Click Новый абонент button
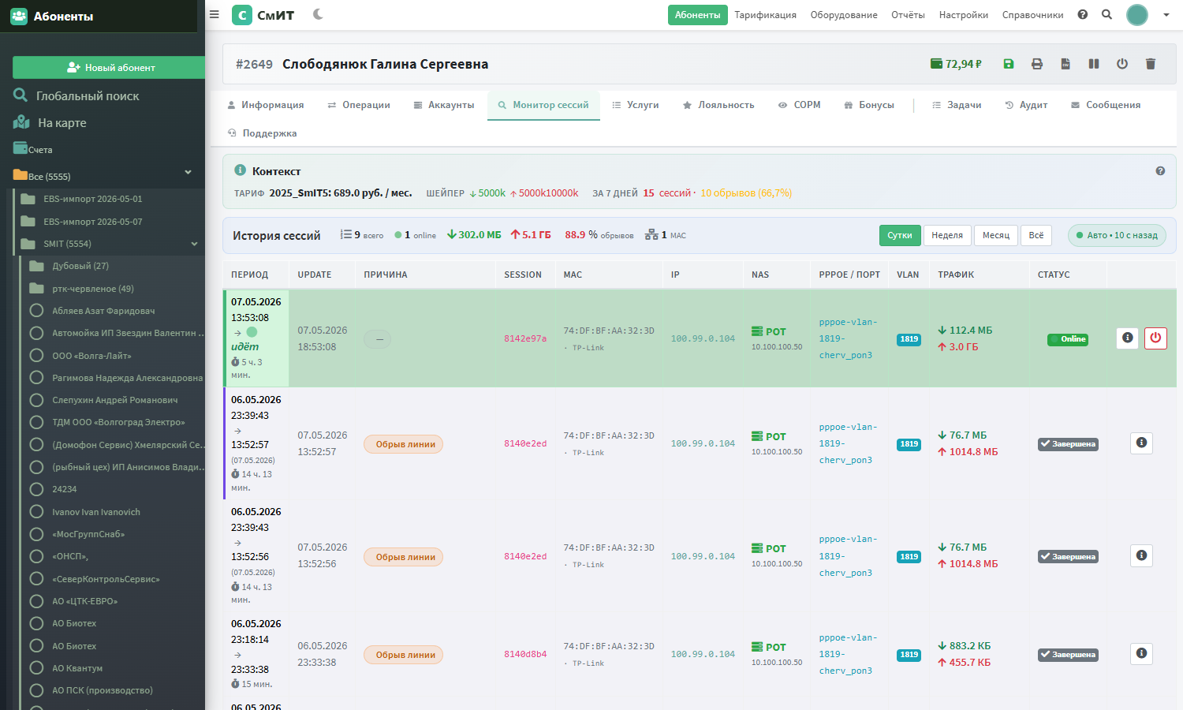This screenshot has width=1183, height=710. pos(109,67)
